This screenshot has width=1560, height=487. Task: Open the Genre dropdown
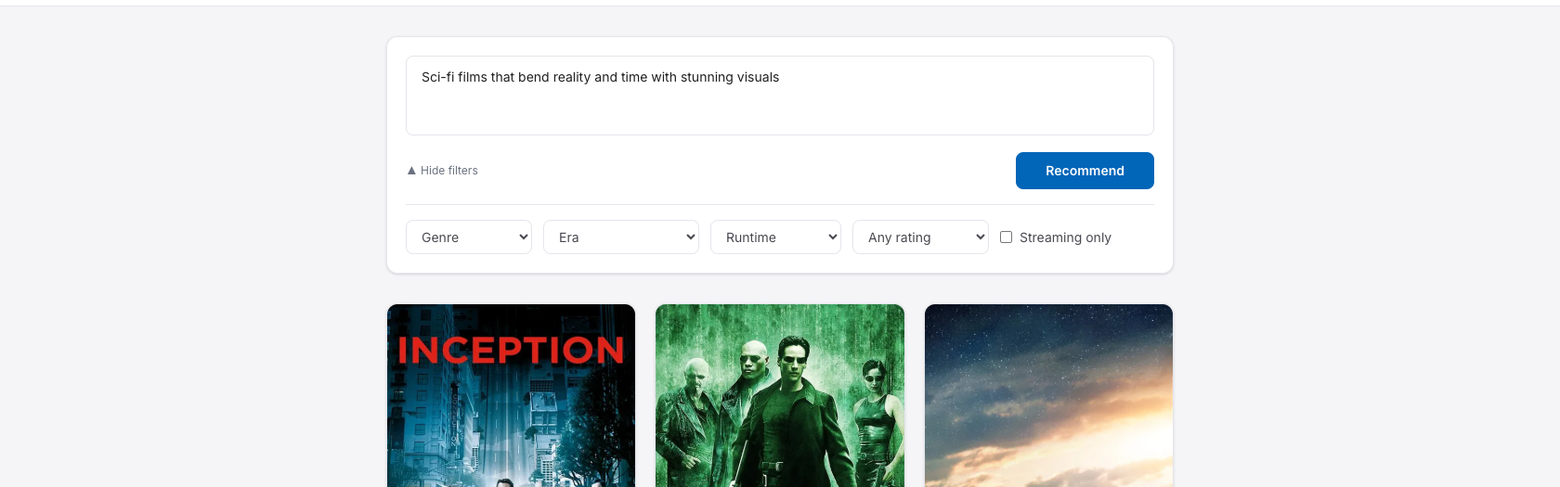click(469, 237)
